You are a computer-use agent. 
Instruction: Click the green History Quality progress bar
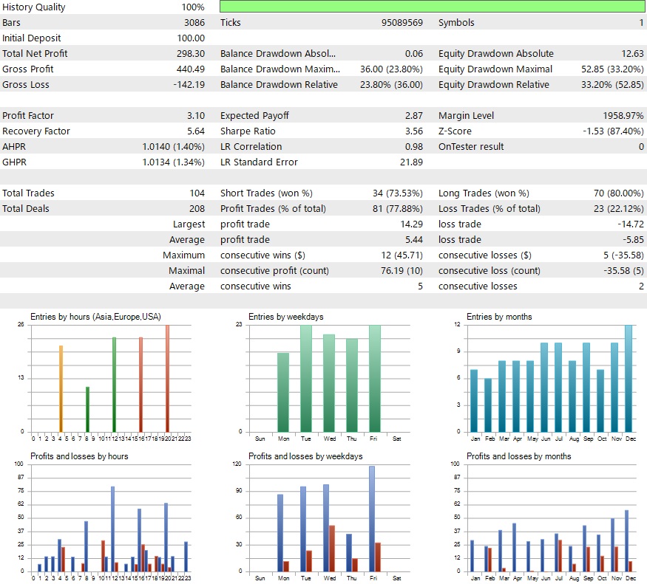coord(431,7)
